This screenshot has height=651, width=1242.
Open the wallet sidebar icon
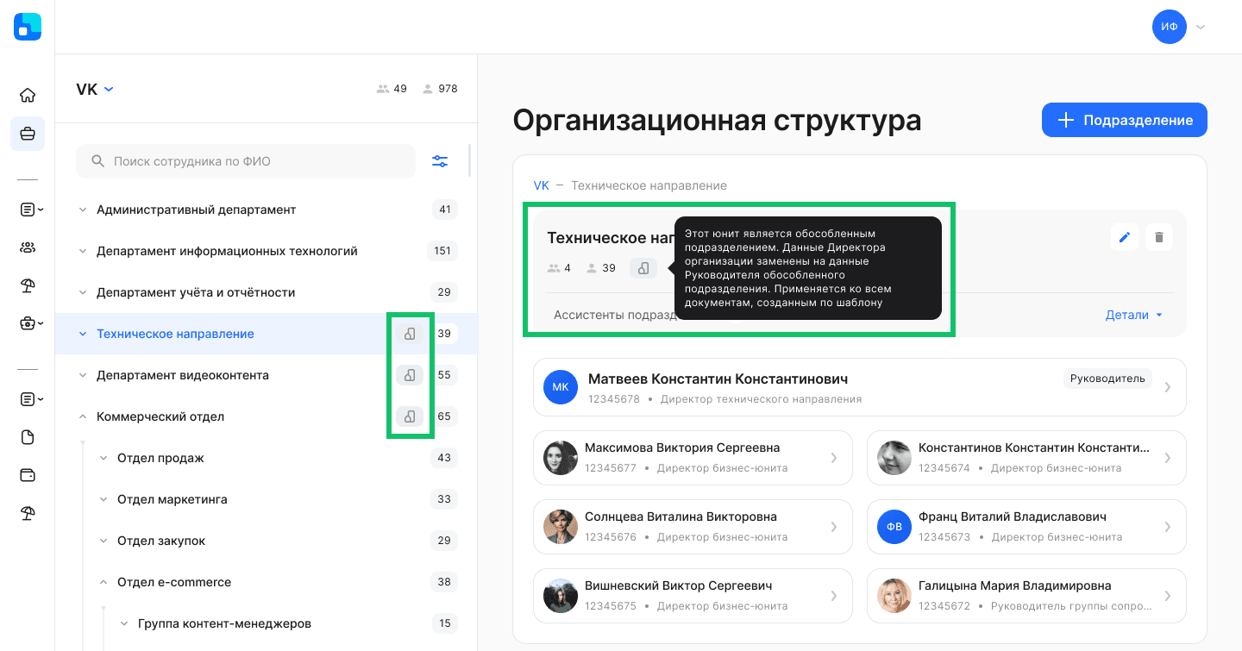click(28, 475)
